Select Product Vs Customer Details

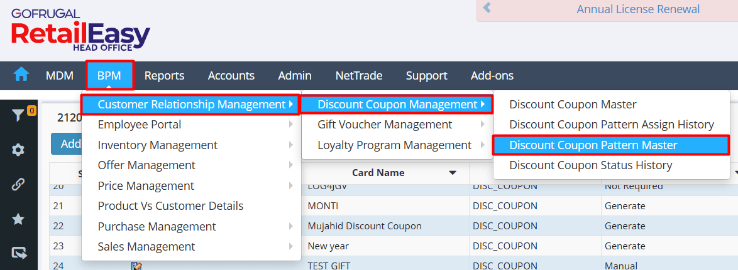[191, 205]
